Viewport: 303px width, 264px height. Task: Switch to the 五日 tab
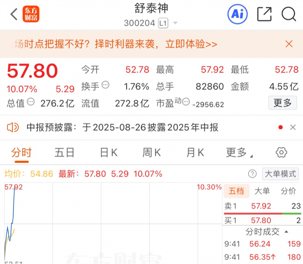click(x=65, y=153)
